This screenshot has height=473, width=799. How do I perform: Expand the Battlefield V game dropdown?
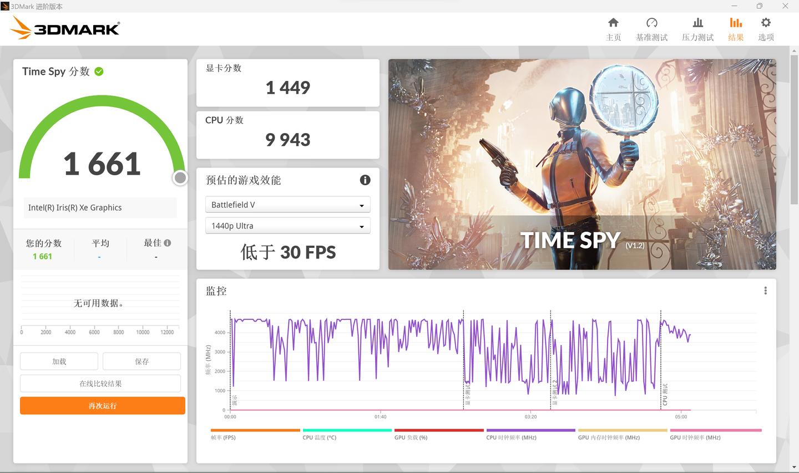[x=287, y=205]
